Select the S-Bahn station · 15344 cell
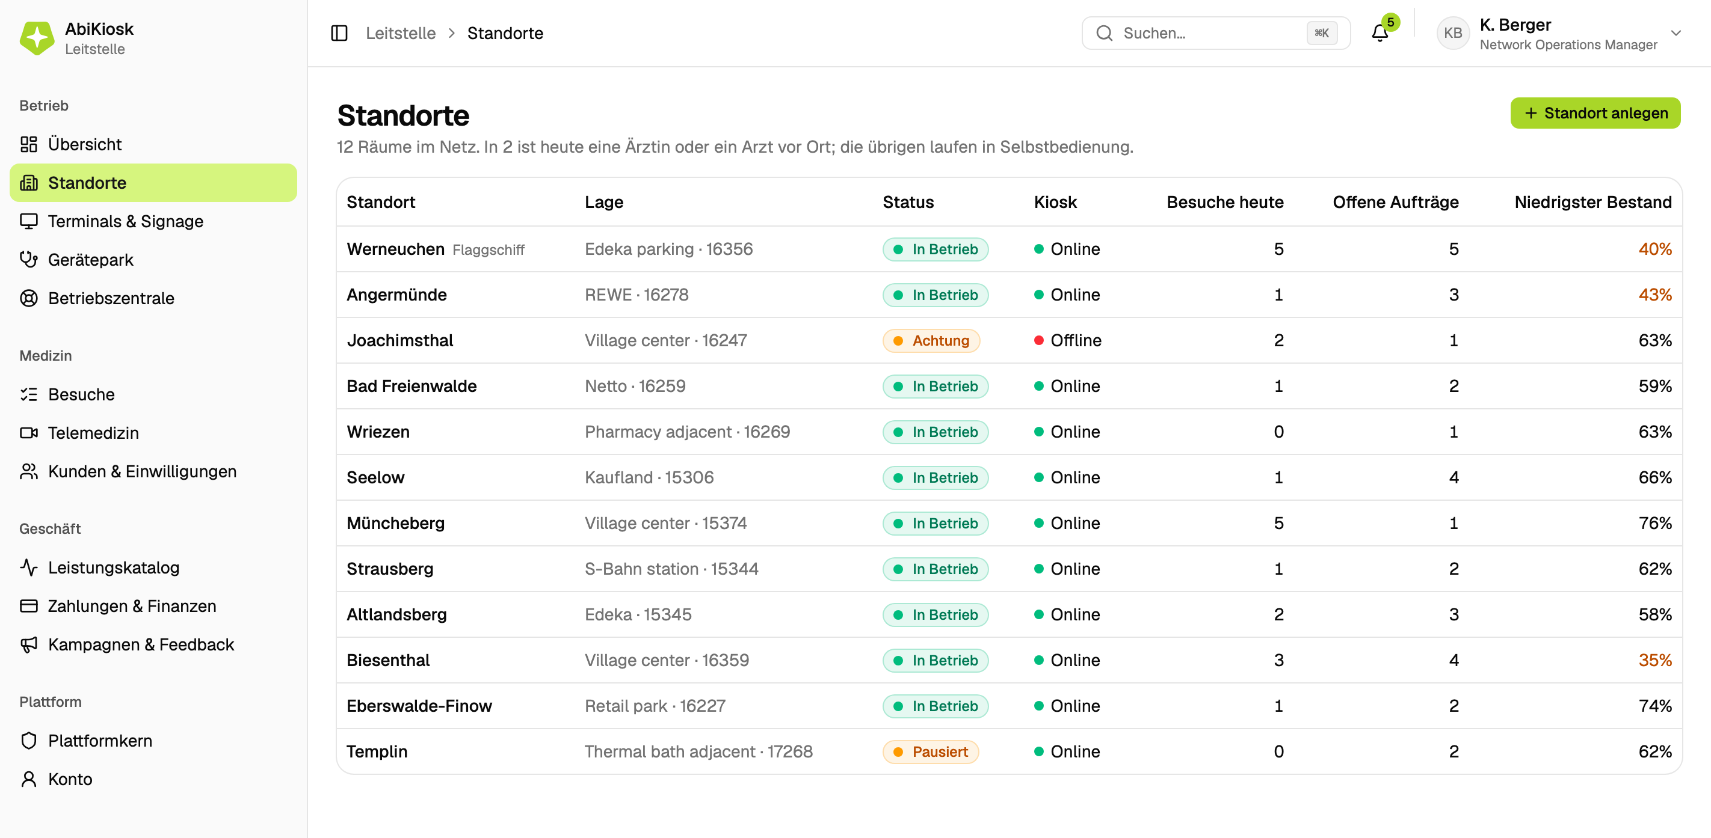 point(671,569)
